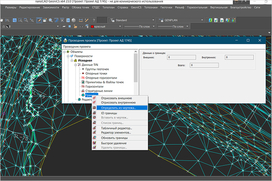Click the help question mark toolbar icon
The height and width of the screenshot is (181, 272).
(94, 20)
